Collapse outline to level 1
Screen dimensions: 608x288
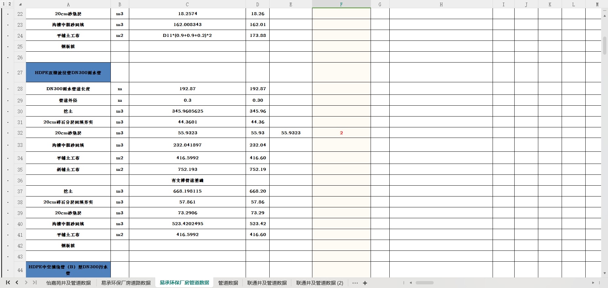[4, 4]
